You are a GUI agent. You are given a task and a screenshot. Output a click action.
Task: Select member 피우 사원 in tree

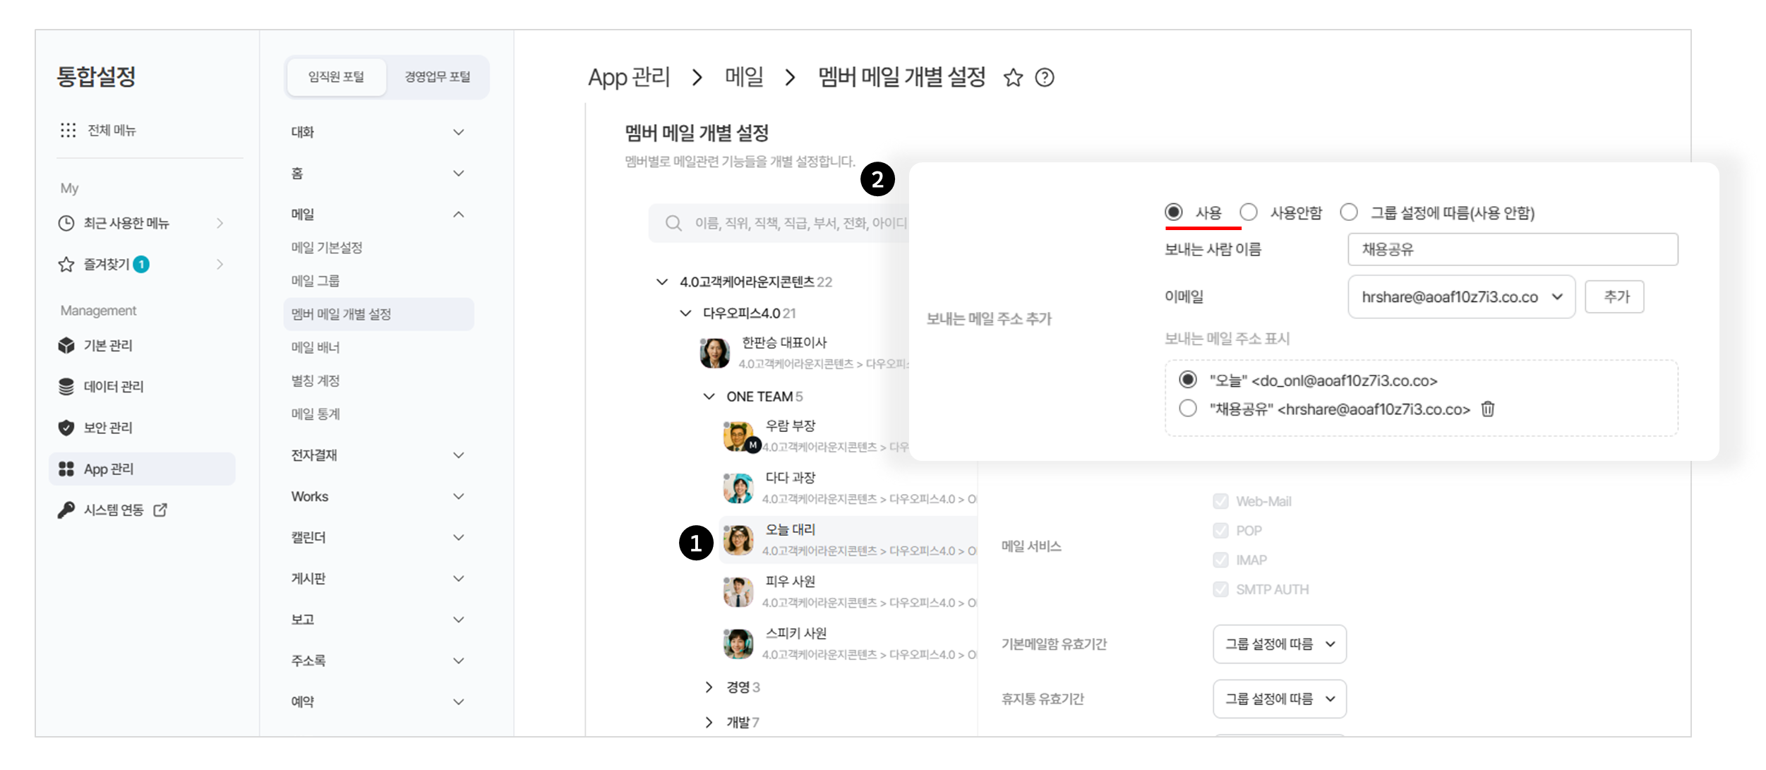click(790, 582)
